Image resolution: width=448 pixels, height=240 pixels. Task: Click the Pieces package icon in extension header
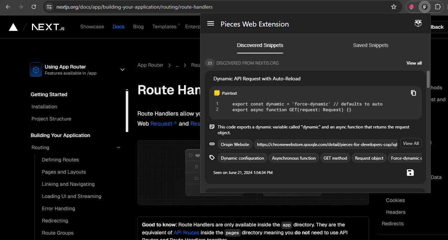pyautogui.click(x=418, y=23)
